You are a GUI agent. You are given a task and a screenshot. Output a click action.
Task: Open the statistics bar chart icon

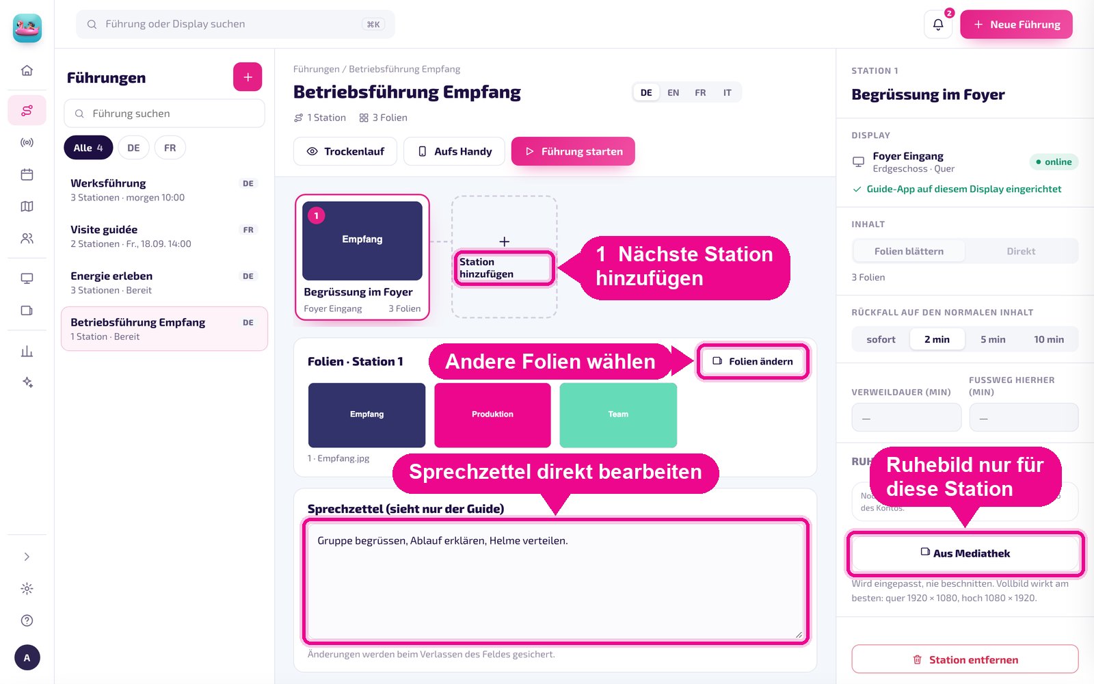27,351
